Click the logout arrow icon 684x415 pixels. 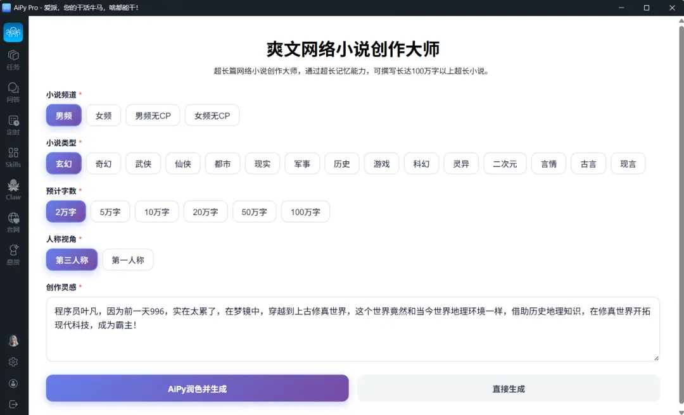(13, 404)
